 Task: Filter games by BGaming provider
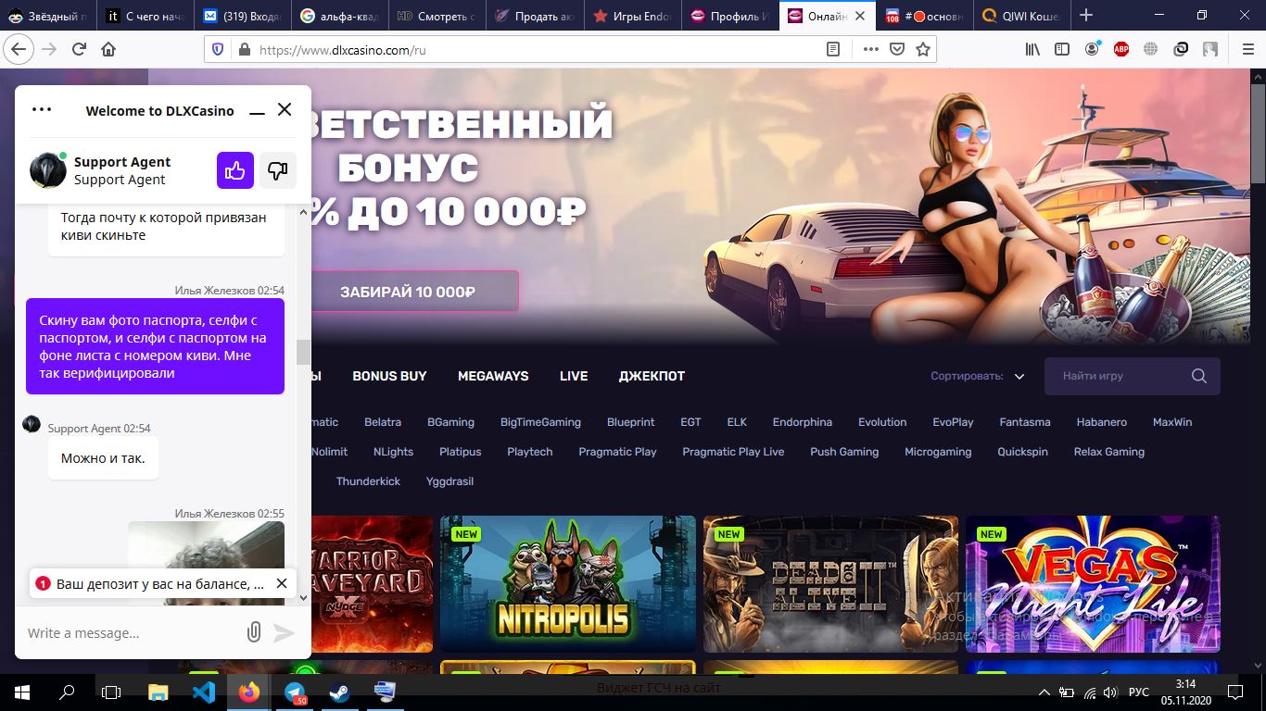click(x=450, y=422)
